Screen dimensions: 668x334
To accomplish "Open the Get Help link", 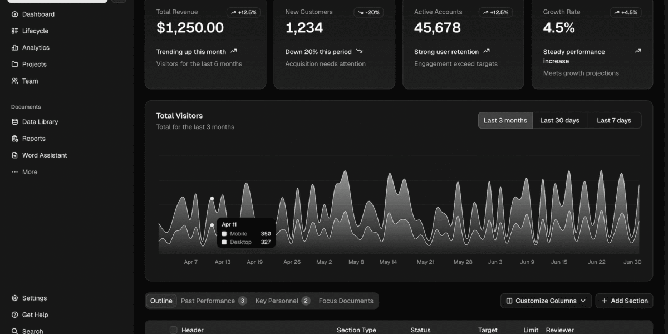I will click(35, 315).
